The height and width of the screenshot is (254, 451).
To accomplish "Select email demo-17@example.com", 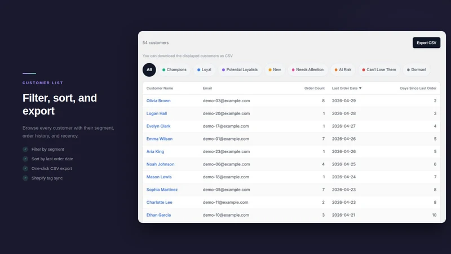I will [x=226, y=126].
